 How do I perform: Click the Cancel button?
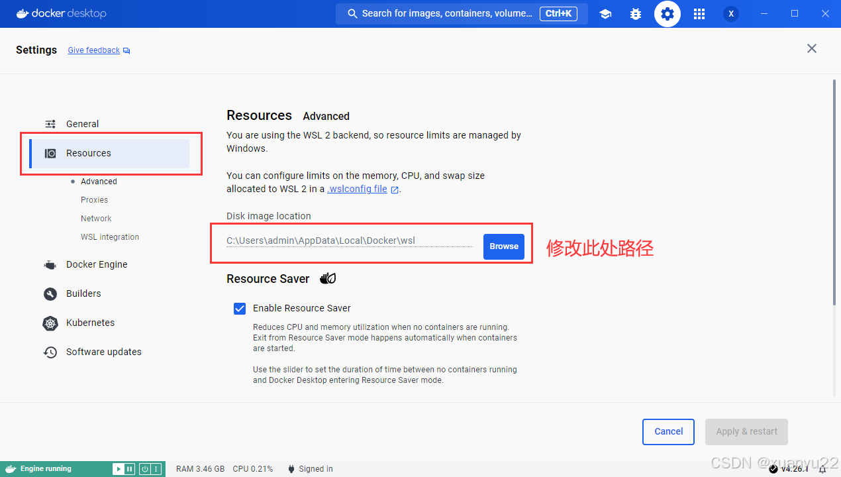pyautogui.click(x=668, y=431)
